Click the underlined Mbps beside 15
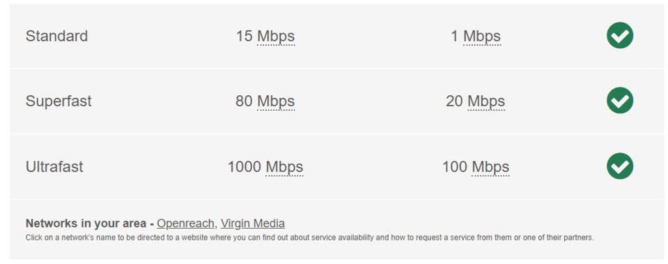The image size is (668, 264). 276,37
